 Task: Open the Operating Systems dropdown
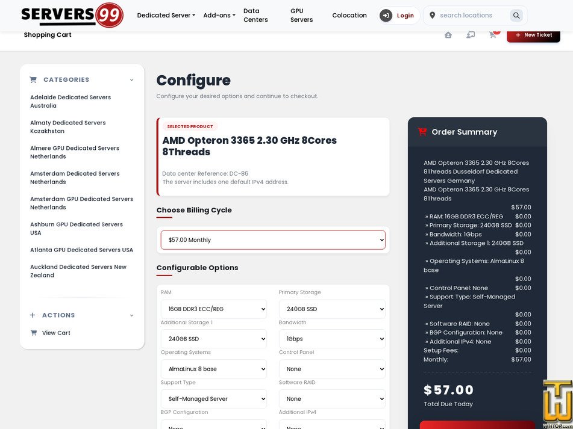coord(214,369)
